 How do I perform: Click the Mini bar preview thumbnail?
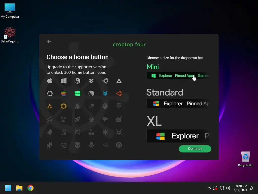179,76
